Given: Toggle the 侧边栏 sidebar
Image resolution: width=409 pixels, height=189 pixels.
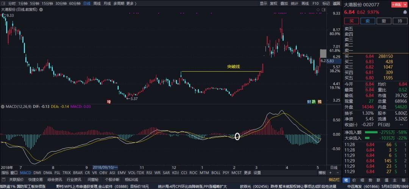Looking at the screenshot, I should coord(334,180).
